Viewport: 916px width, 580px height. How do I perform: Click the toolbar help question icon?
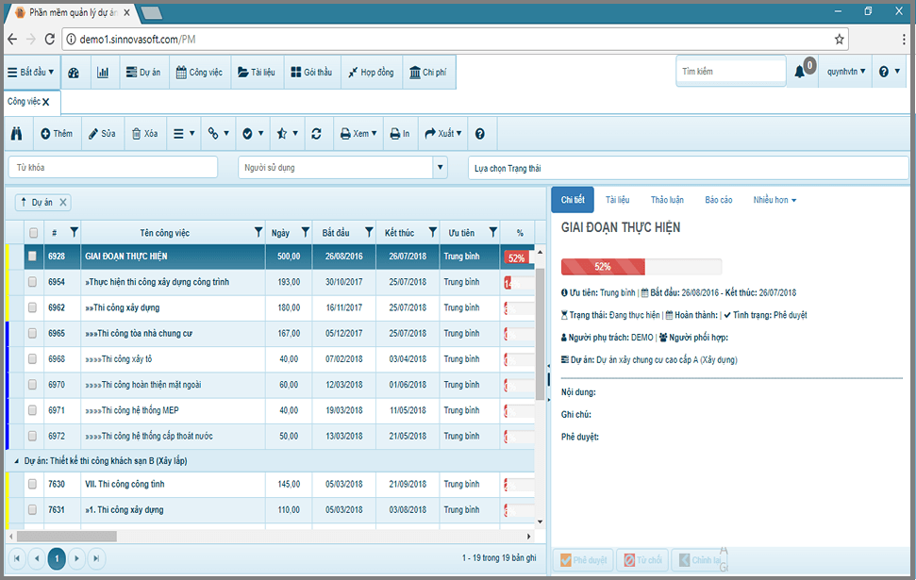tap(479, 134)
